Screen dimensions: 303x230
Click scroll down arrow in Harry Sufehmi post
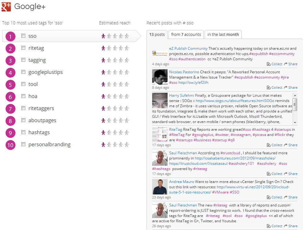click(x=295, y=122)
